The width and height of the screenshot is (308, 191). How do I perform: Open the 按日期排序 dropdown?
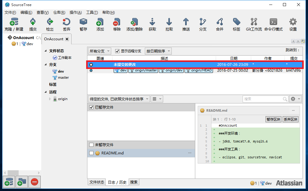[158, 51]
